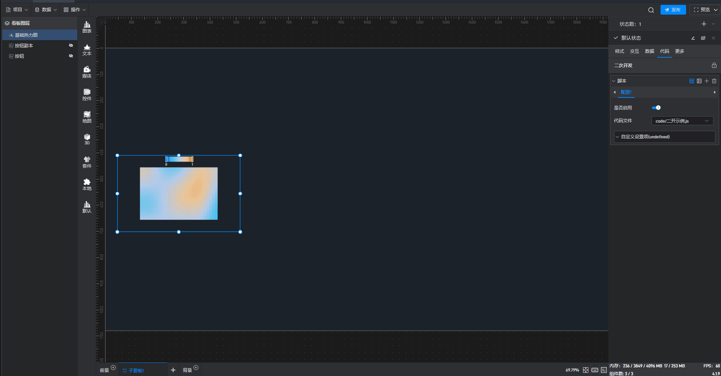Switch to the 数据 properties tab
Image resolution: width=721 pixels, height=376 pixels.
[650, 51]
